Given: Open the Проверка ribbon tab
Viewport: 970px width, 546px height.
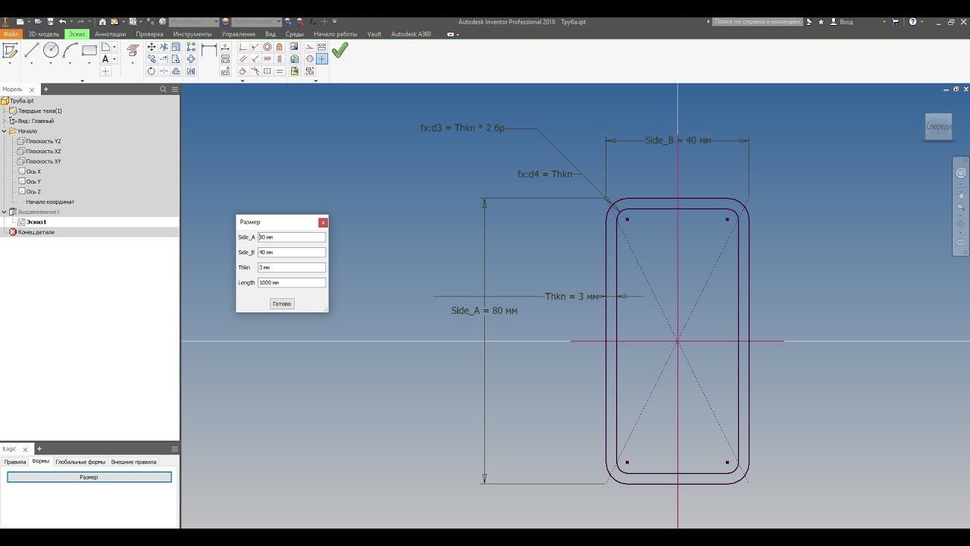Looking at the screenshot, I should [x=150, y=34].
